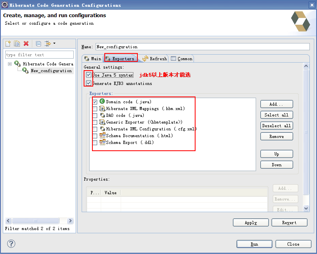Click the P... column header
The image size is (317, 254).
(x=94, y=193)
